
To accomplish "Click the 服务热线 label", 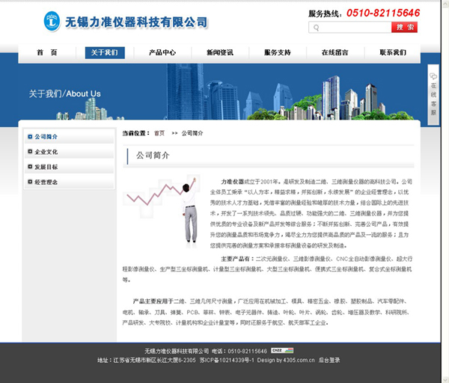I will (x=326, y=13).
